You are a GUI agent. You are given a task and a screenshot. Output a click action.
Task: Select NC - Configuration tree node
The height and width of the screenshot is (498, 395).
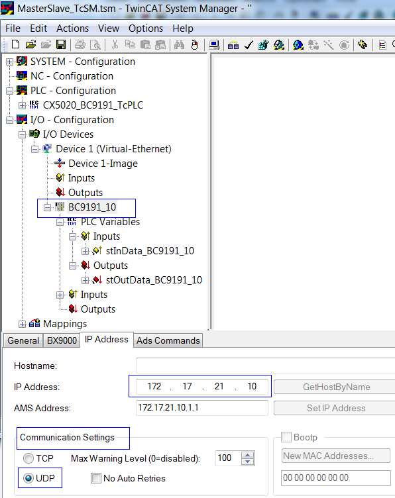pyautogui.click(x=72, y=76)
